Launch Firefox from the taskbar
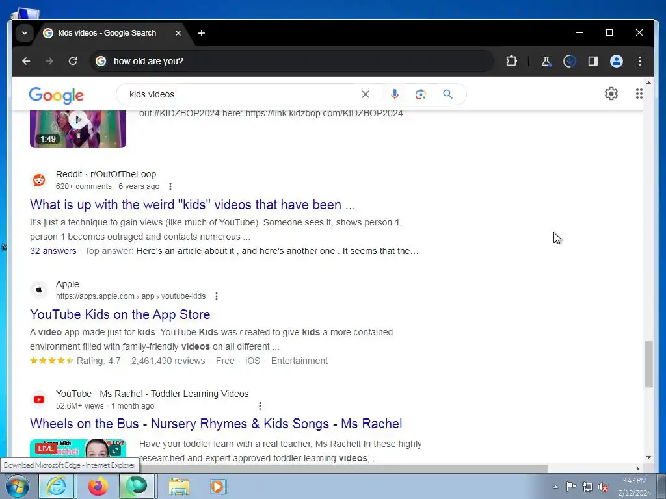The height and width of the screenshot is (499, 666). click(x=98, y=486)
